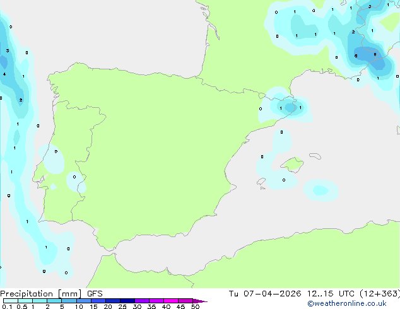This screenshot has height=309, width=400.
Task: Click the date text '07-04-2026'
Action: coord(272,294)
